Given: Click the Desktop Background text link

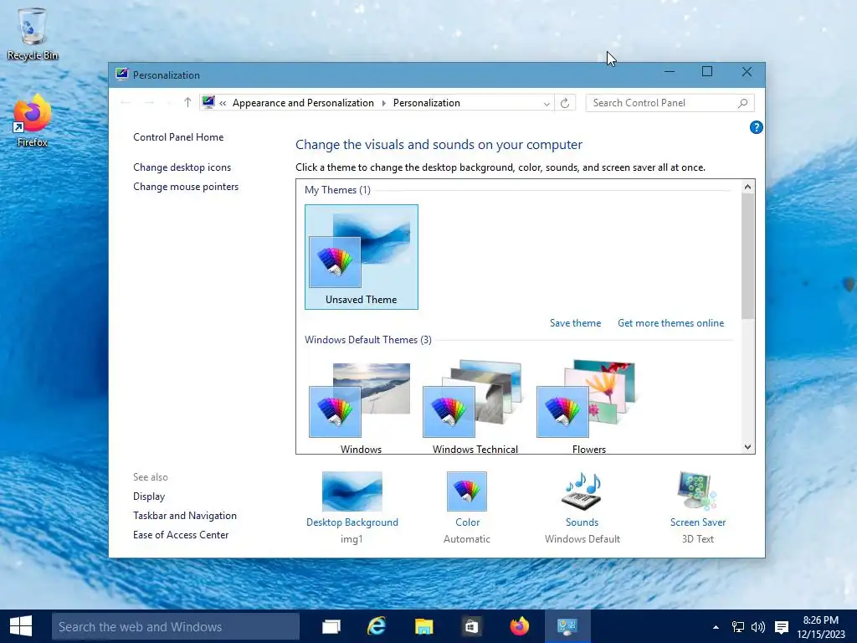Looking at the screenshot, I should point(352,522).
